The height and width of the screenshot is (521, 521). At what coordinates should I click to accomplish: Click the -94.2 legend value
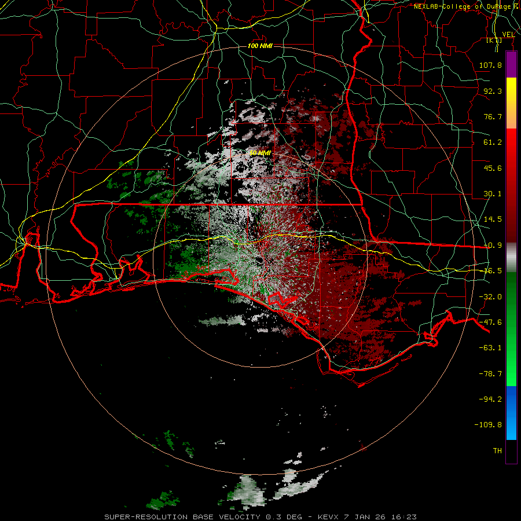point(490,399)
